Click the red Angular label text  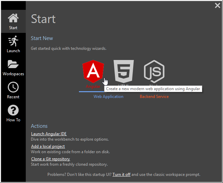pyautogui.click(x=93, y=86)
